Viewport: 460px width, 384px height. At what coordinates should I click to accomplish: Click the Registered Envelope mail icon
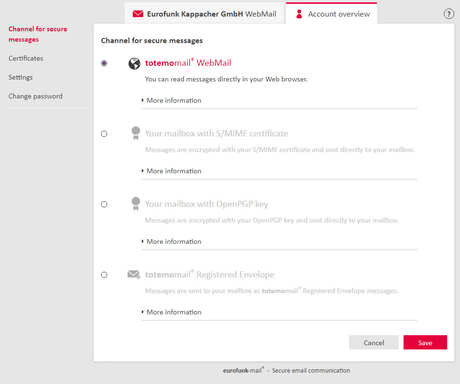point(134,275)
